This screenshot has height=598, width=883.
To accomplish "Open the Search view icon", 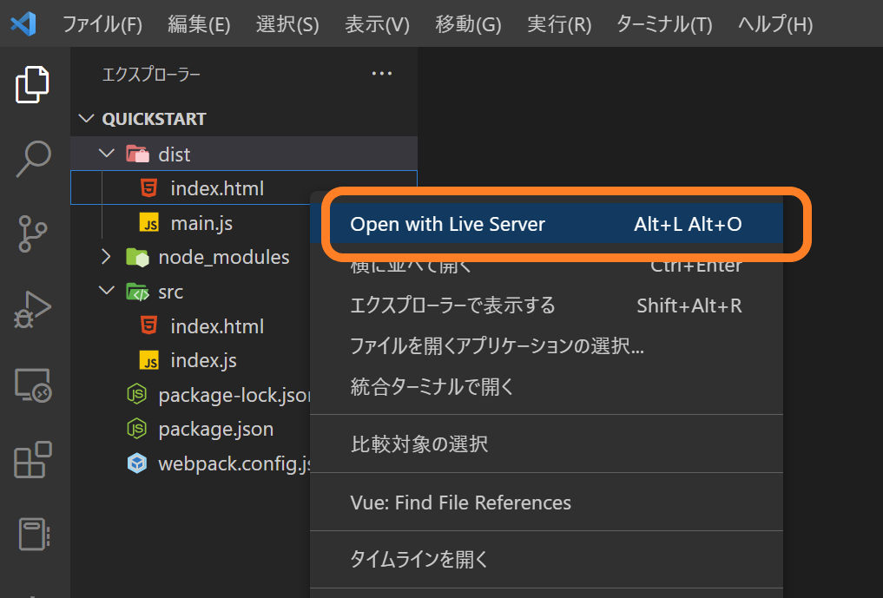I will click(33, 159).
